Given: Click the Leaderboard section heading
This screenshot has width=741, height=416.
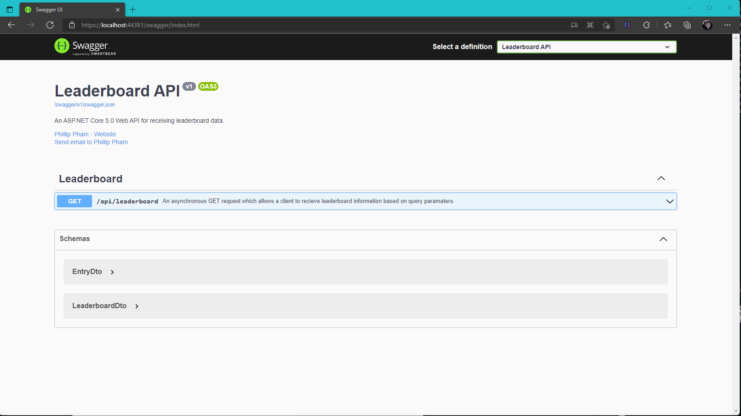Looking at the screenshot, I should [x=91, y=179].
